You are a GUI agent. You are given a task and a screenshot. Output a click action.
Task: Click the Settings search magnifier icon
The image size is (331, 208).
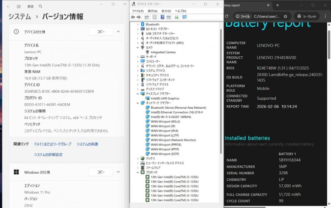click(x=40, y=6)
